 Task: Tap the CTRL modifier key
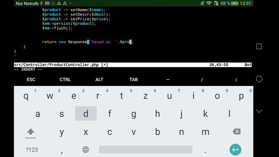pos(65,79)
